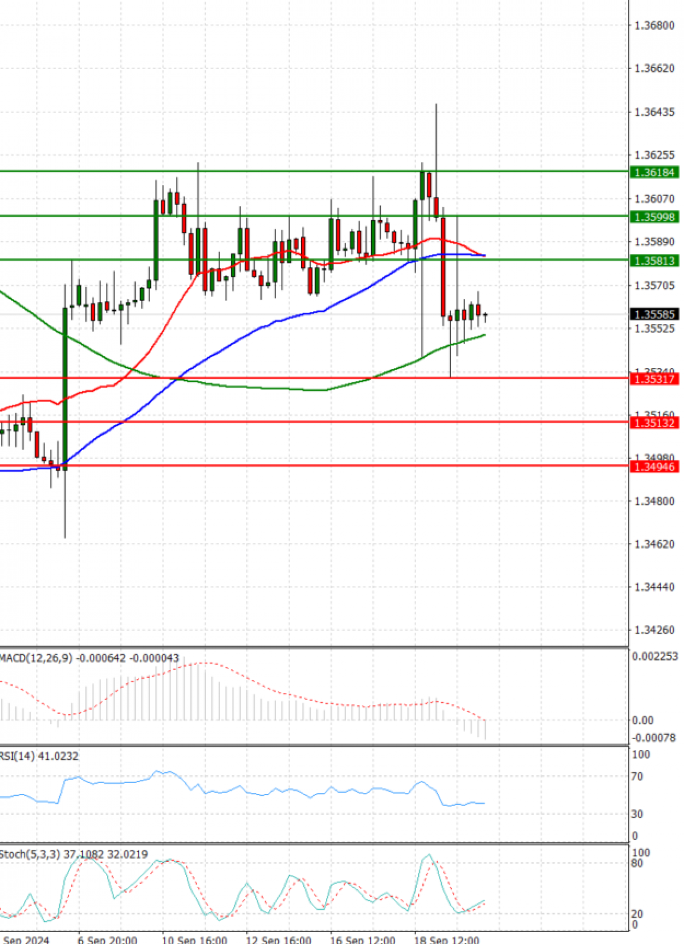Click the large red candle after 18 Sep 12:00
Screen dimensions: 684x944
pos(443,265)
